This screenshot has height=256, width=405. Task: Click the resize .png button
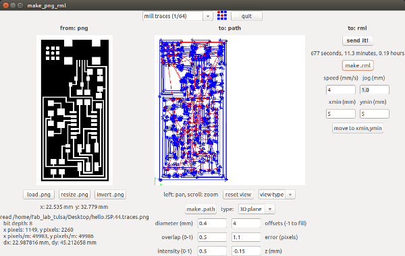(74, 195)
